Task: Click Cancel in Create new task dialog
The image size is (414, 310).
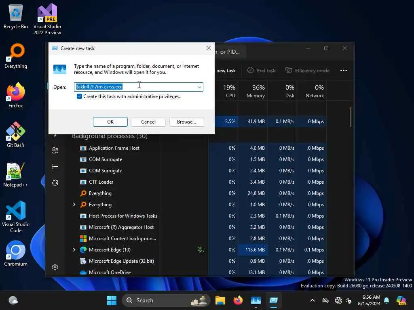Action: tap(148, 122)
